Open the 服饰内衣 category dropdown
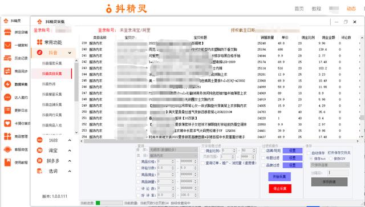The width and height of the screenshot is (365, 207). click(x=173, y=156)
